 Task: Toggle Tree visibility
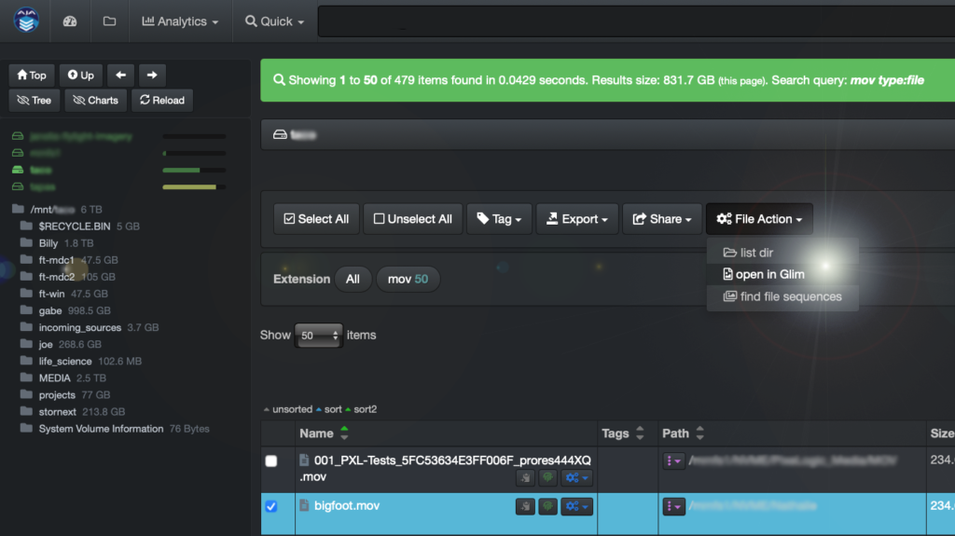(x=35, y=100)
